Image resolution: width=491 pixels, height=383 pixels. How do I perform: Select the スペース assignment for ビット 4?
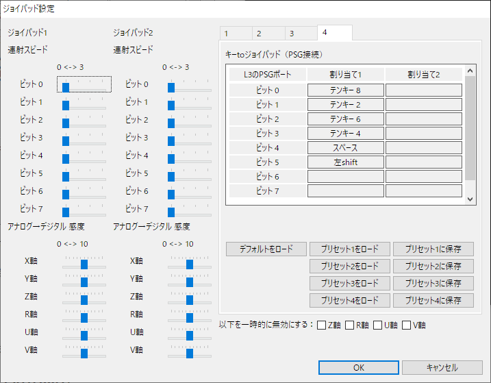point(345,148)
